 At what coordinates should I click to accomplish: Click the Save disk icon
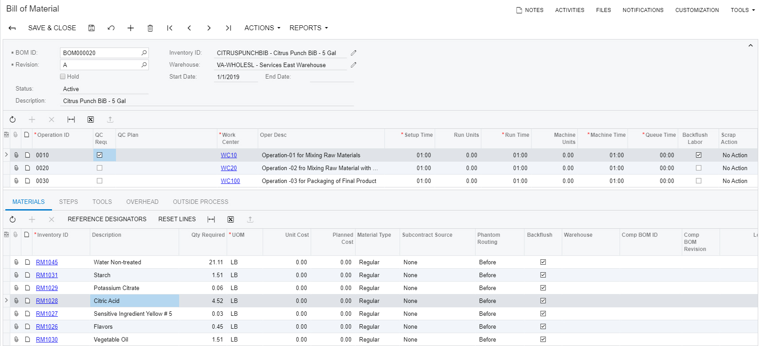click(x=92, y=28)
